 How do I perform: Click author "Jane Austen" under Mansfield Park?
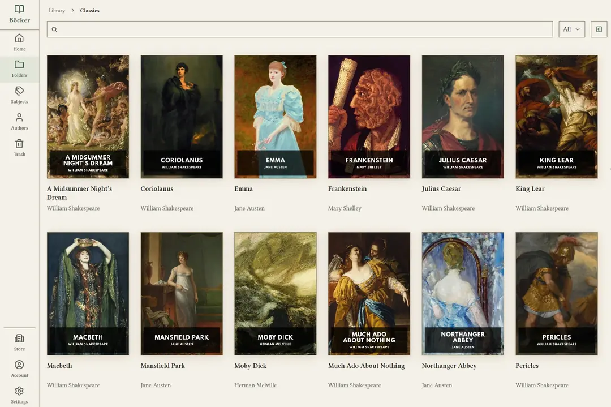click(x=156, y=385)
